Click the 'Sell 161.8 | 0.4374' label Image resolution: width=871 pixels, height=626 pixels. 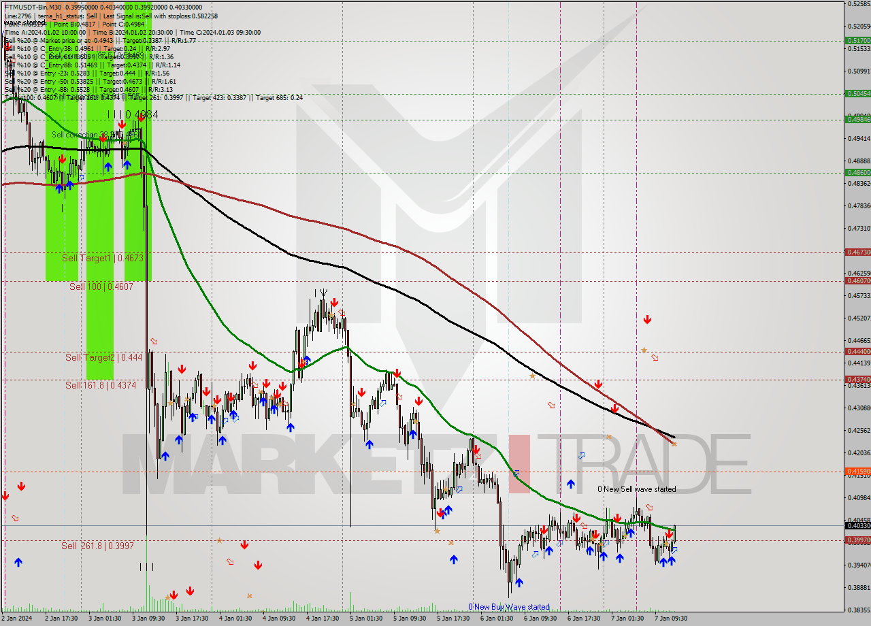point(101,385)
